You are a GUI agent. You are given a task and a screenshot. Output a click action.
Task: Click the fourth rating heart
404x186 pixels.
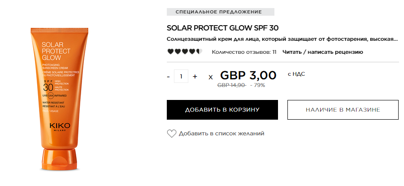pos(192,52)
